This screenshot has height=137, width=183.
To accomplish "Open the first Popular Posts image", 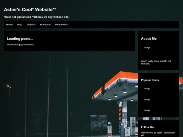I will [147, 89].
